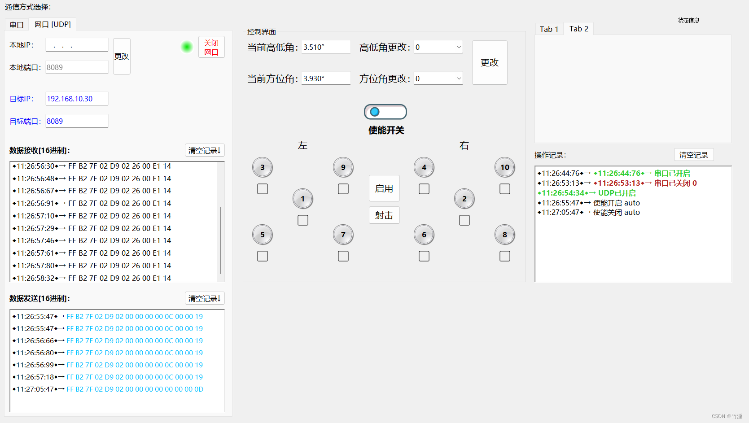Image resolution: width=749 pixels, height=423 pixels.
Task: Switch to the 串口 tab
Action: coord(16,25)
